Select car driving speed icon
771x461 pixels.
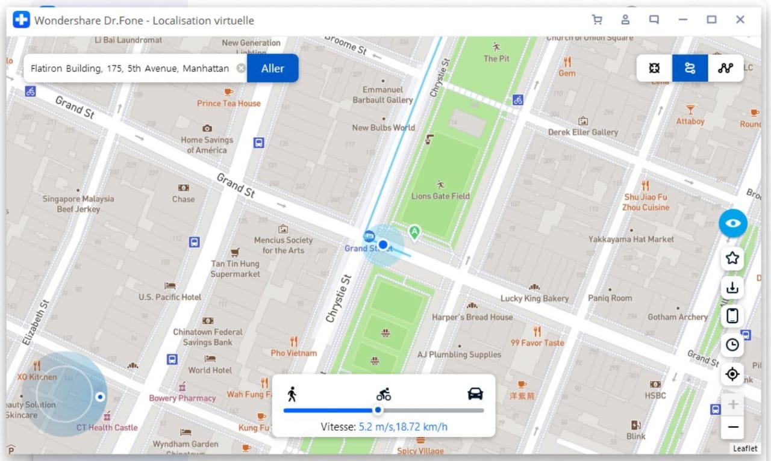[x=475, y=394]
